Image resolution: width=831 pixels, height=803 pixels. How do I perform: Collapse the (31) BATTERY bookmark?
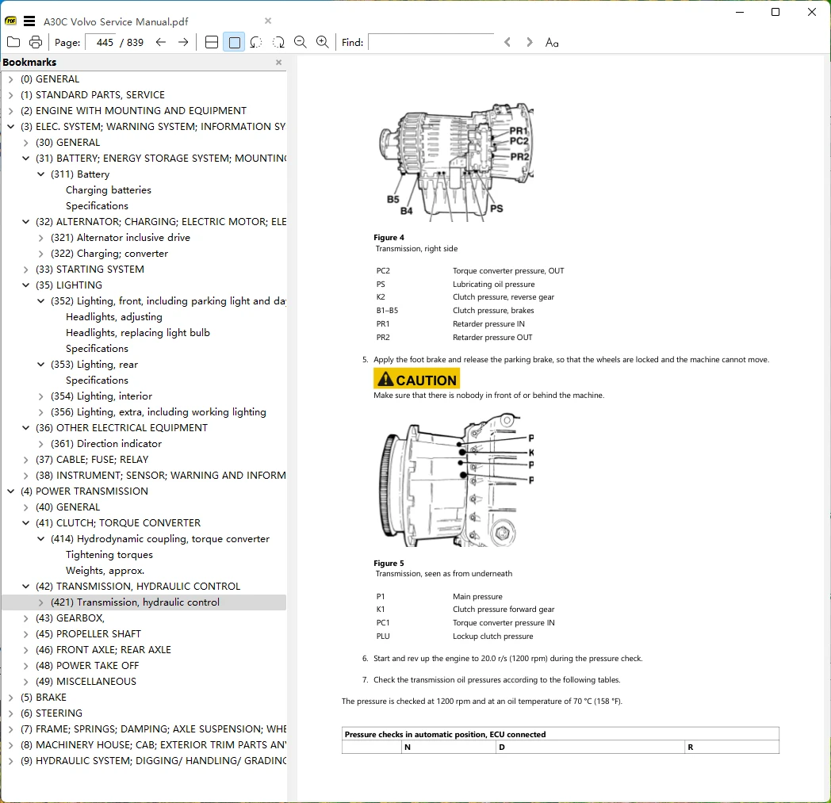click(25, 159)
